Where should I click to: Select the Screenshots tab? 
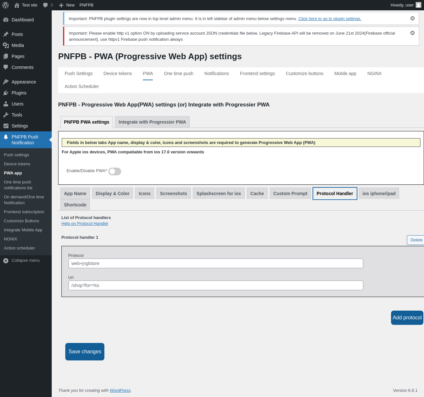click(174, 193)
